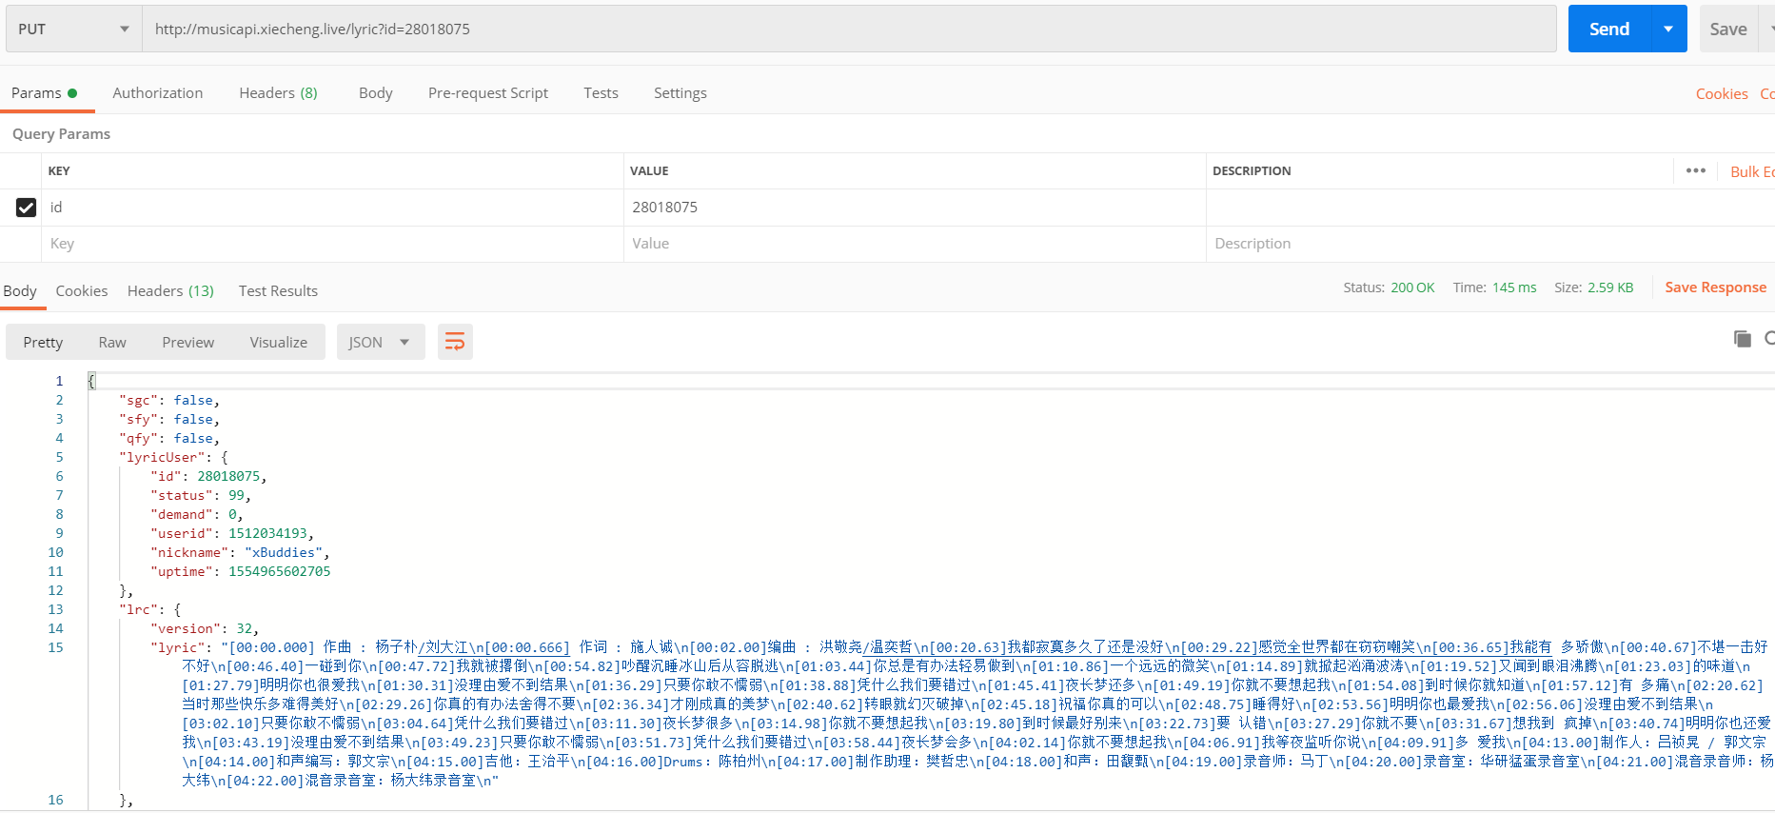Viewport: 1775px width, 813px height.
Task: Click the Bulk Edit link
Action: [1752, 171]
